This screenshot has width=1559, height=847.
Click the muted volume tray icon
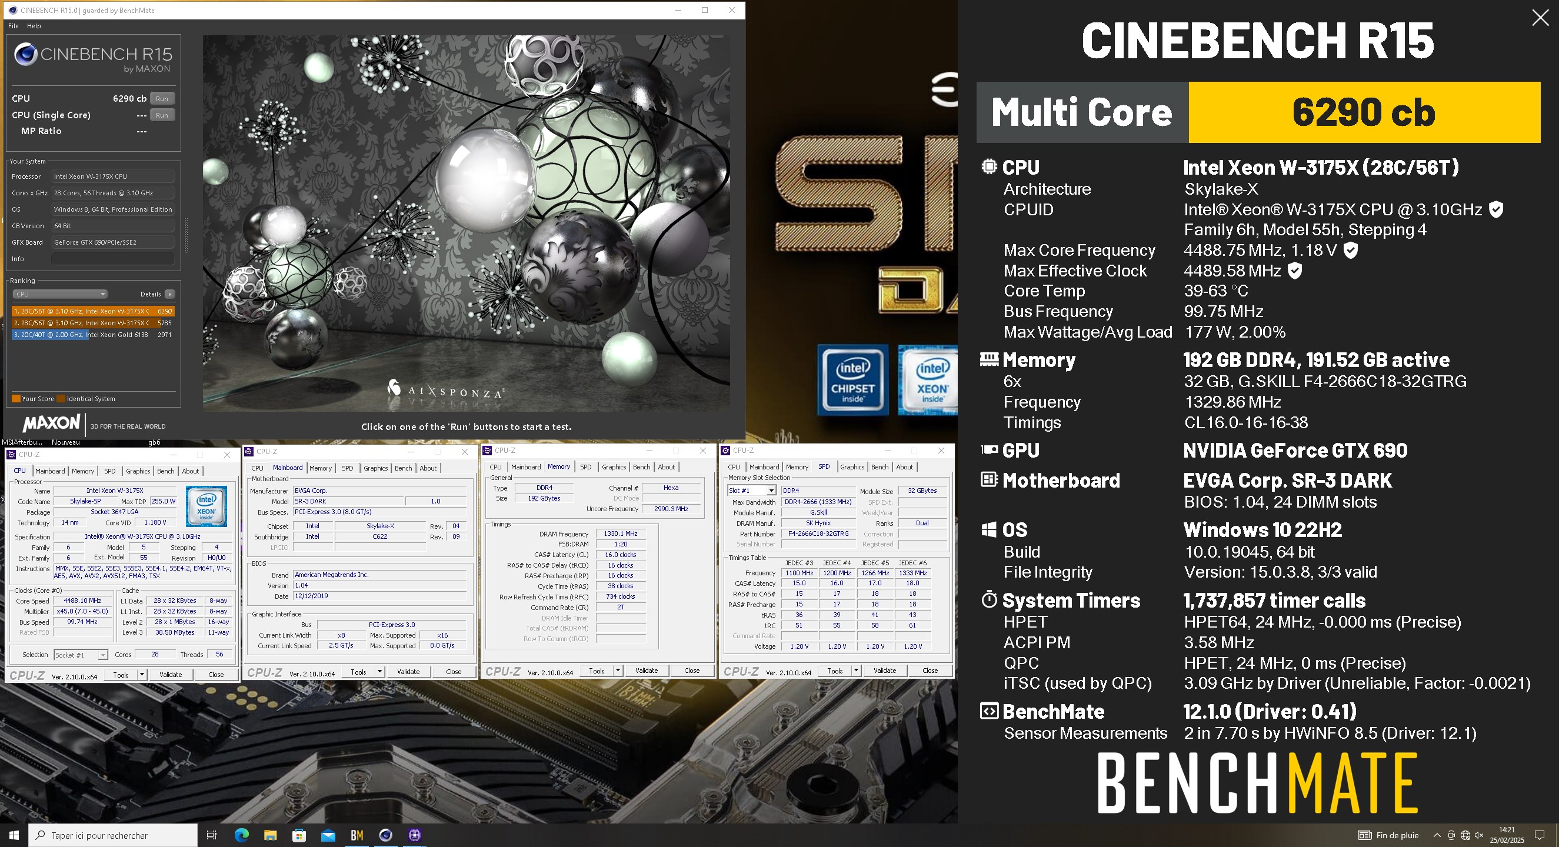(1479, 835)
